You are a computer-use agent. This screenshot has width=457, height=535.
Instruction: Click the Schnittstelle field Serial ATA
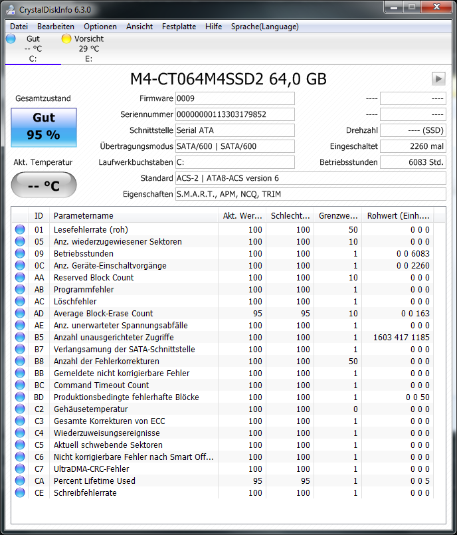(x=235, y=130)
